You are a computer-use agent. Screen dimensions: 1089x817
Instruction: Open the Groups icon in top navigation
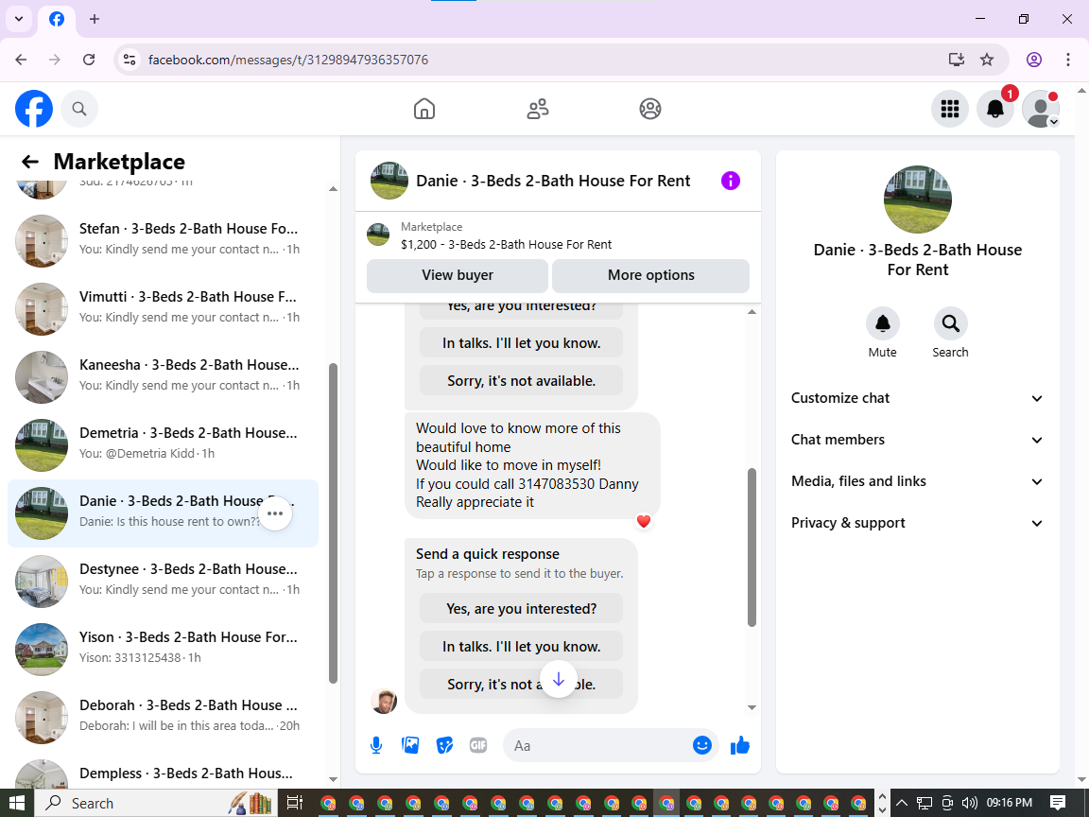pos(650,109)
